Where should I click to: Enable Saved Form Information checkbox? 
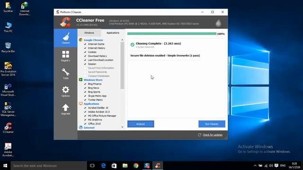85,68
